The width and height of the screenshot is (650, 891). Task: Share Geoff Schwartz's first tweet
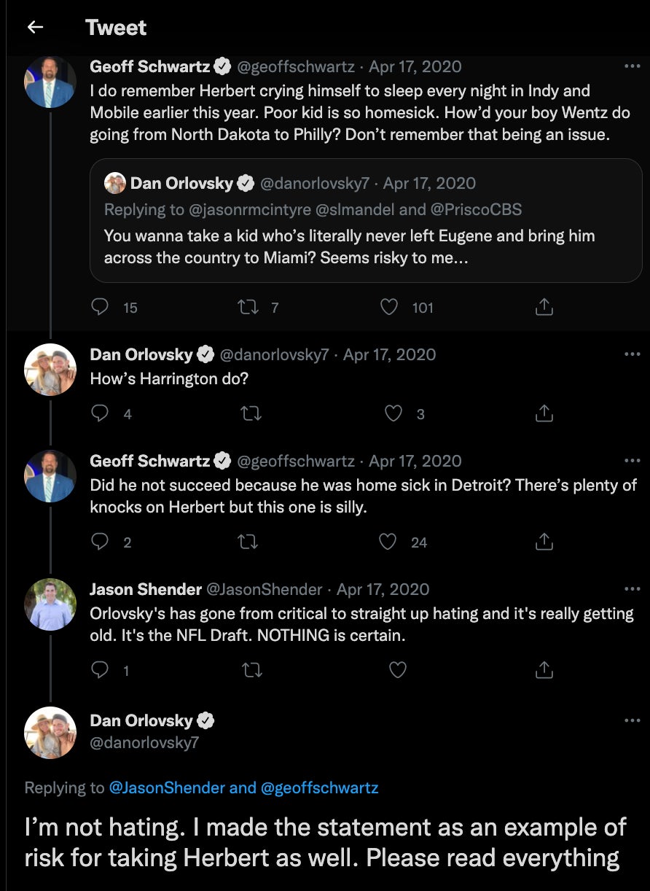(544, 307)
